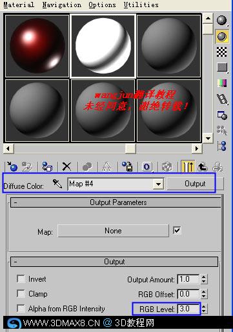Click Put Material to Scene icon
The height and width of the screenshot is (332, 233).
(27, 167)
